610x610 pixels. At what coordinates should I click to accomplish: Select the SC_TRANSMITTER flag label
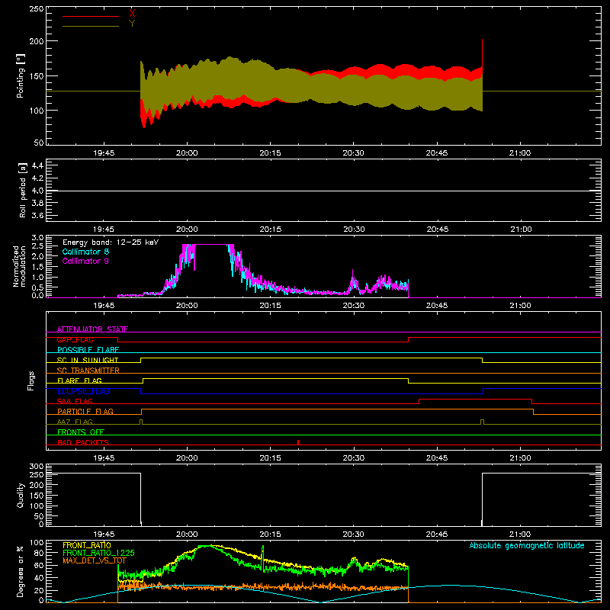pos(88,371)
